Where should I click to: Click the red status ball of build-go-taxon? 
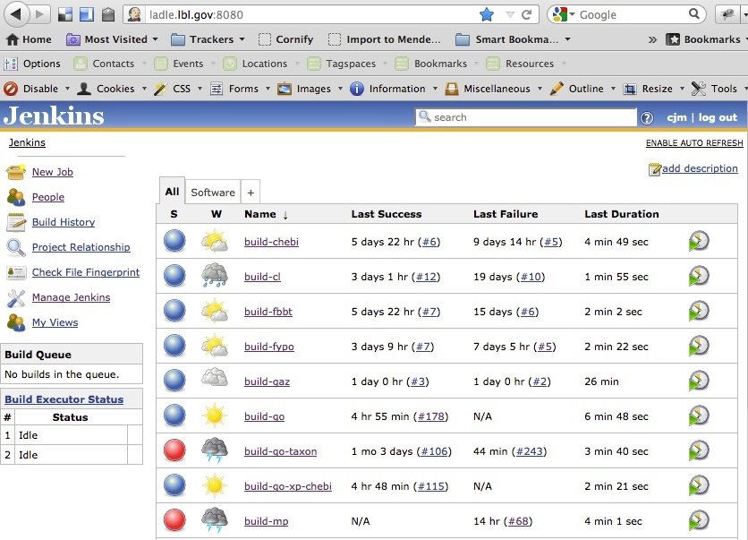[x=174, y=450]
